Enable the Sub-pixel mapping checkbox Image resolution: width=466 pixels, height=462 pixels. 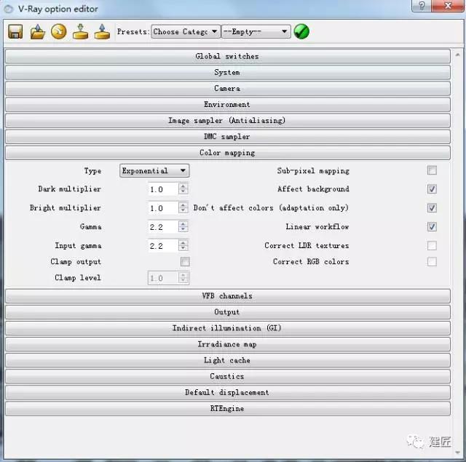click(x=432, y=170)
